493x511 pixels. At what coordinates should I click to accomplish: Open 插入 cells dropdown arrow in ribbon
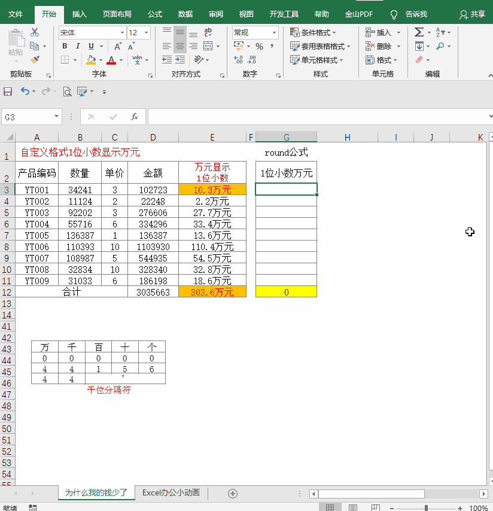pos(398,32)
